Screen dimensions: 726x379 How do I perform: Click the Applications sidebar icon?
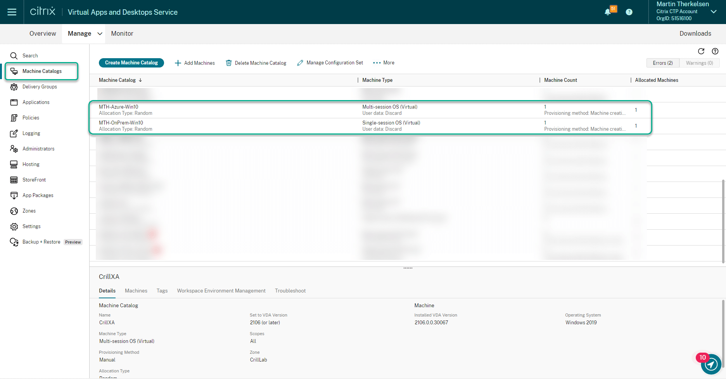pyautogui.click(x=14, y=102)
